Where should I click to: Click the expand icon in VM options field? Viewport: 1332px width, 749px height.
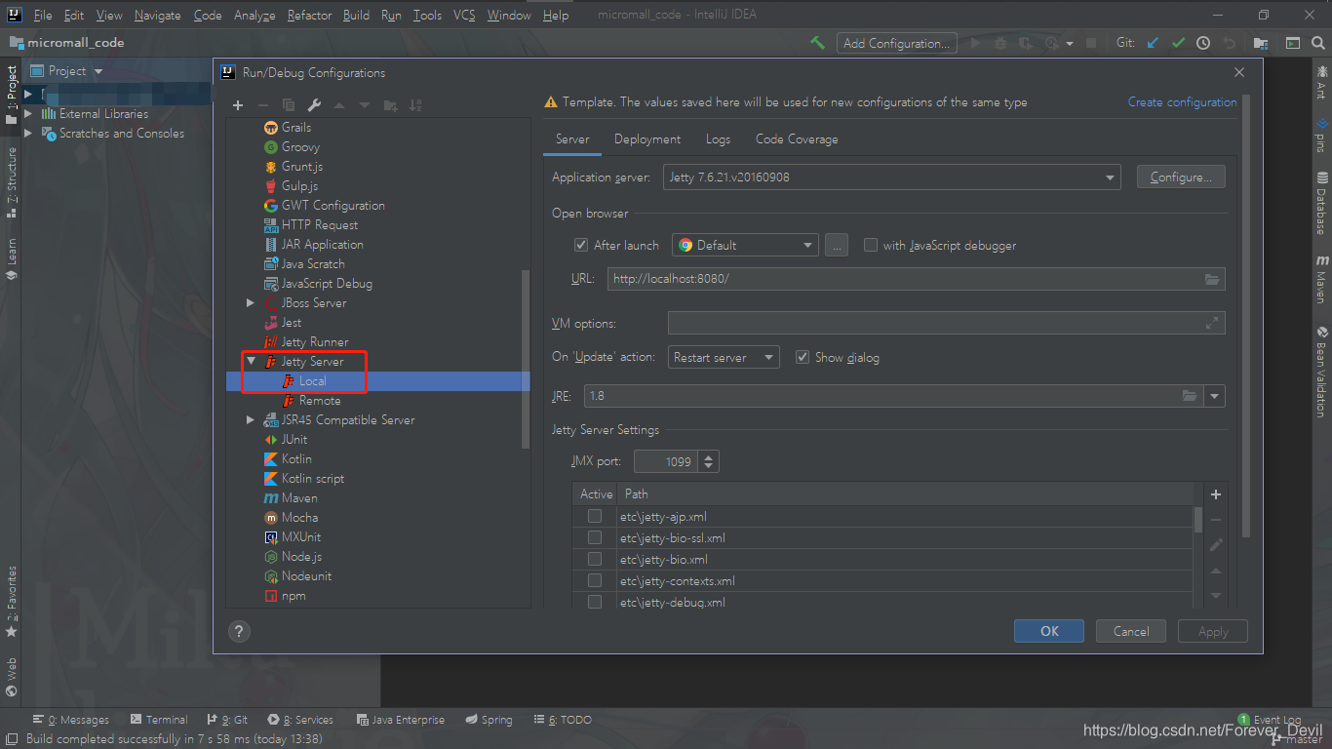click(x=1212, y=323)
